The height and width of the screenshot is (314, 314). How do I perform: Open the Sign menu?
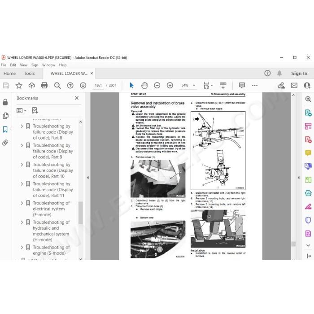(35, 65)
